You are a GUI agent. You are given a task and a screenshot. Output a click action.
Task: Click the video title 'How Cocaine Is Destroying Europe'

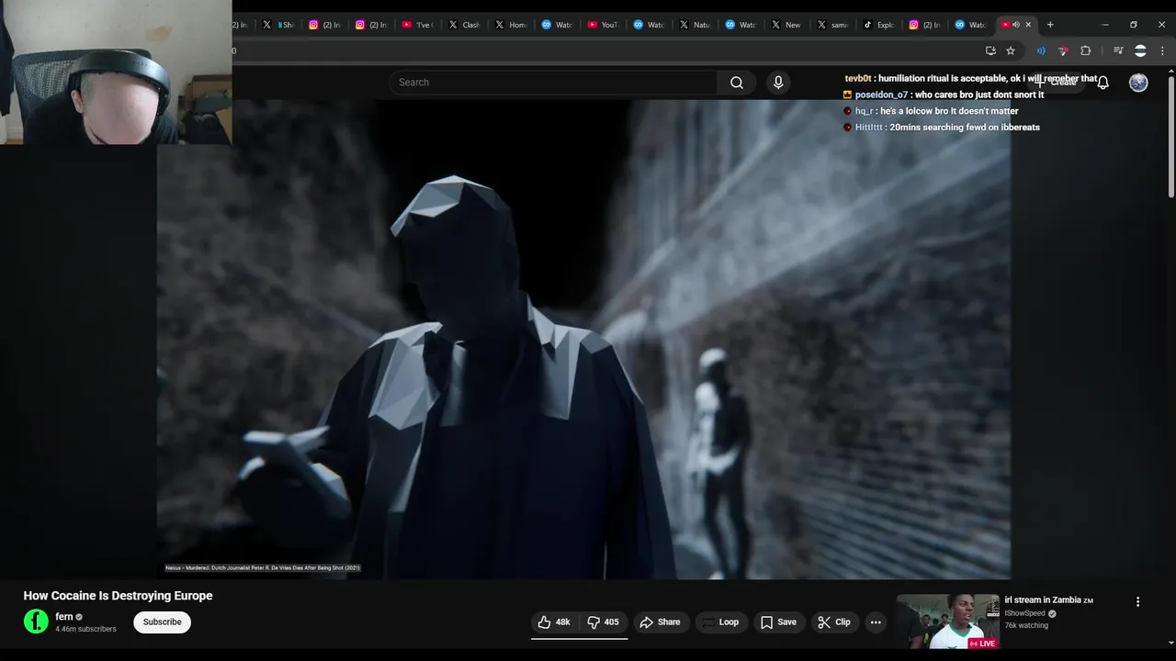[118, 596]
